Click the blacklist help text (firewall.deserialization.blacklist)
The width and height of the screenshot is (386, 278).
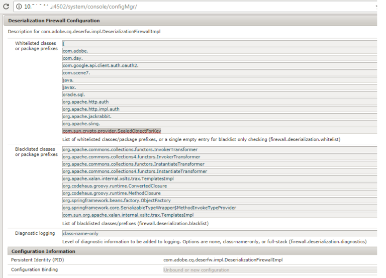click(135, 223)
